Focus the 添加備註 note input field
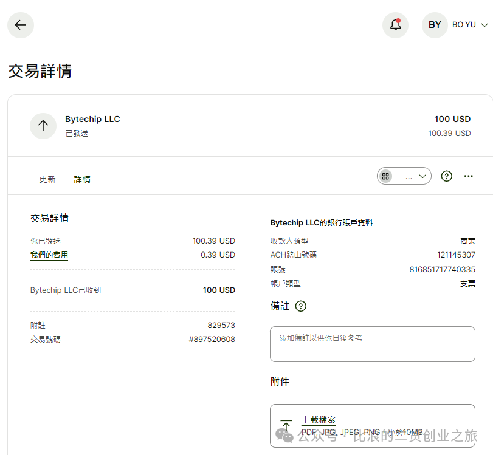Viewport: 493px width, 455px height. tap(372, 344)
